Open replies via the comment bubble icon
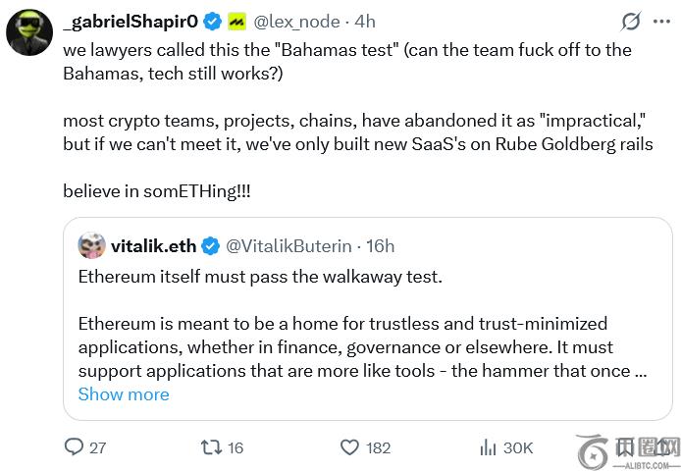Screen dimensions: 681x471 [75, 447]
